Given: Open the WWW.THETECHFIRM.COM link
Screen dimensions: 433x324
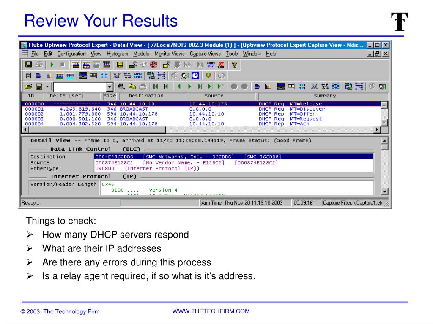Looking at the screenshot, I should [211, 311].
